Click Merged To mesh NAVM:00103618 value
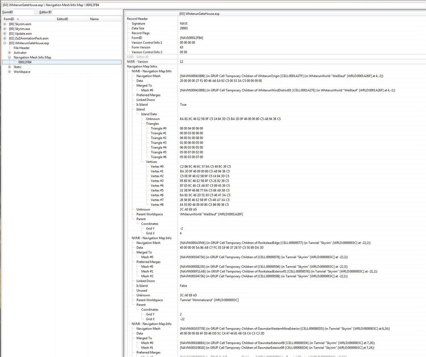Screen dimensions: 426x357 [277, 347]
